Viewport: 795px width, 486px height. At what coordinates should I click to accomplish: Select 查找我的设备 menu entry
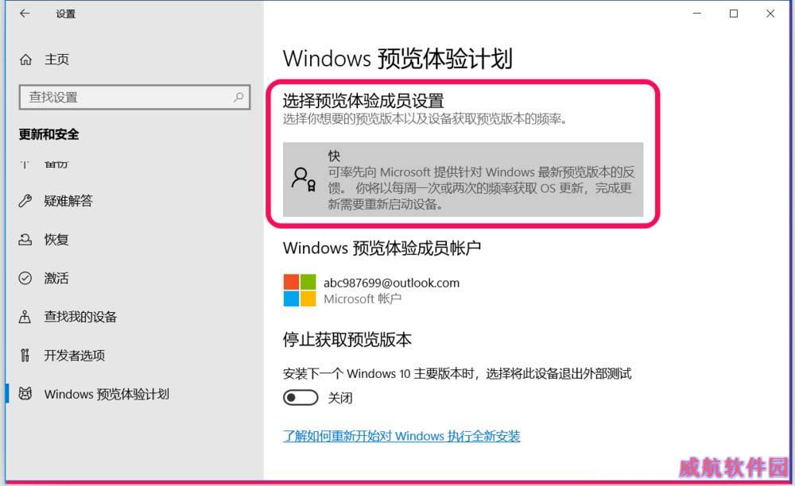pos(80,317)
